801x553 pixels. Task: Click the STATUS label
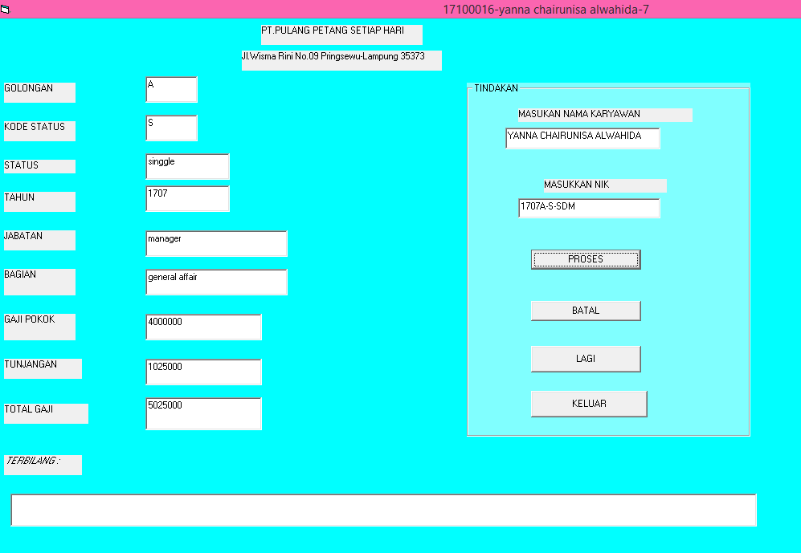click(x=40, y=166)
